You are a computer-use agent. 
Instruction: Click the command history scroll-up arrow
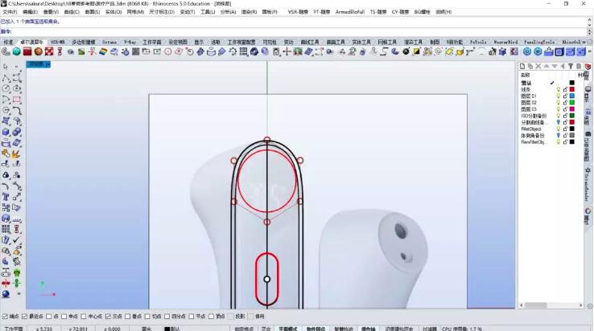[589, 19]
